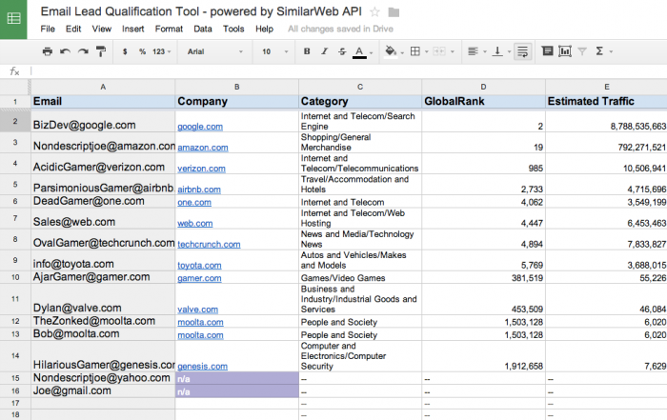The height and width of the screenshot is (420, 667).
Task: Open vertical align dropdown
Action: pyautogui.click(x=501, y=51)
